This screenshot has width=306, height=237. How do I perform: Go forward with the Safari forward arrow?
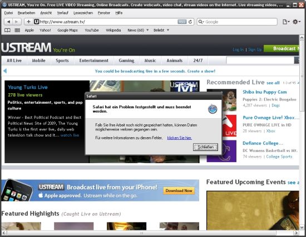(x=17, y=22)
